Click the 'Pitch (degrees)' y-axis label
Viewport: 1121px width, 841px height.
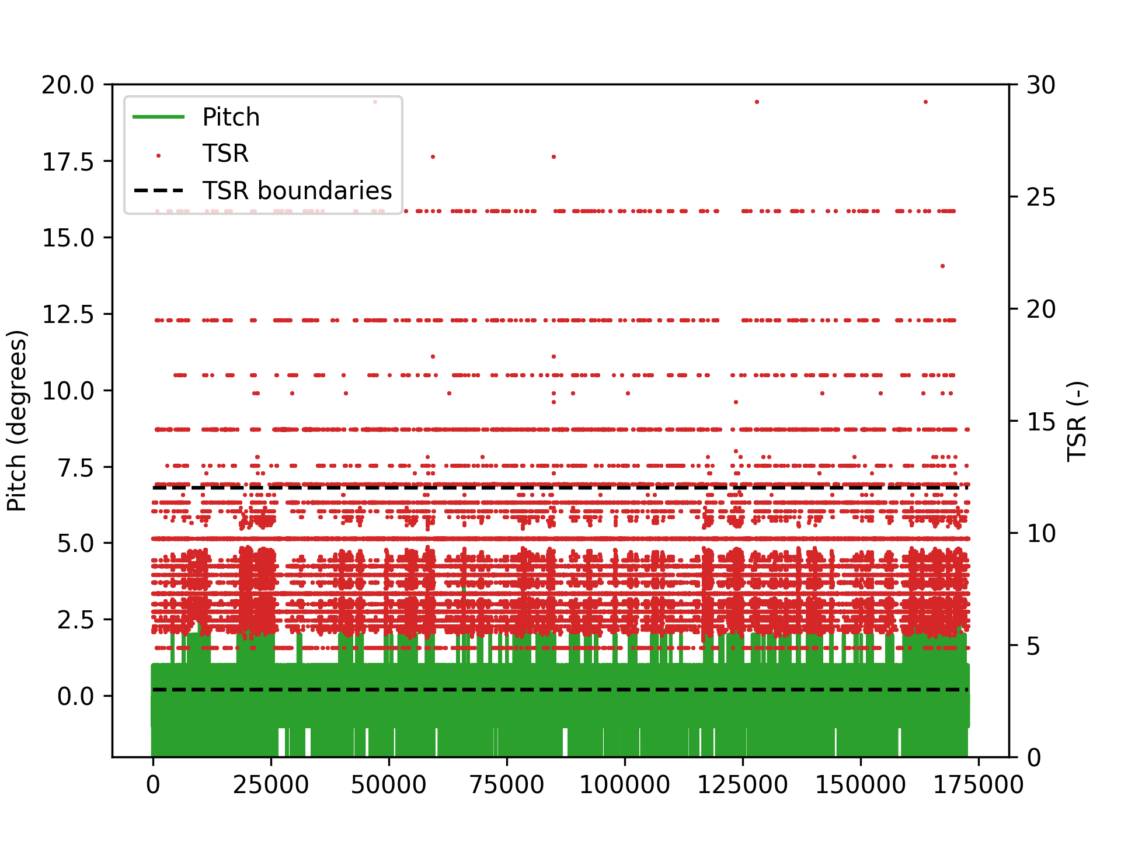point(18,420)
